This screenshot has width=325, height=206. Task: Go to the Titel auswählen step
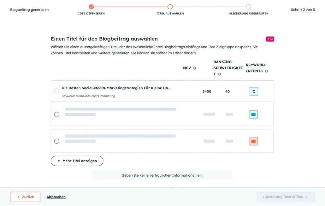(170, 7)
